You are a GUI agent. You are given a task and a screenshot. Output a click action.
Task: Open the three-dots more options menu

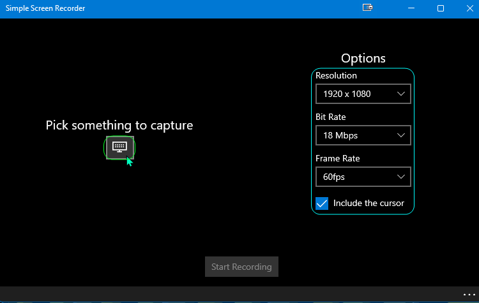(x=469, y=295)
